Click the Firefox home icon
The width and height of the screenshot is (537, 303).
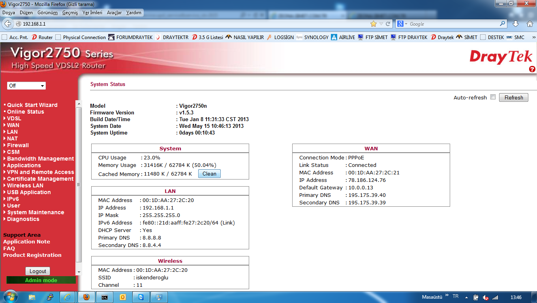[530, 24]
